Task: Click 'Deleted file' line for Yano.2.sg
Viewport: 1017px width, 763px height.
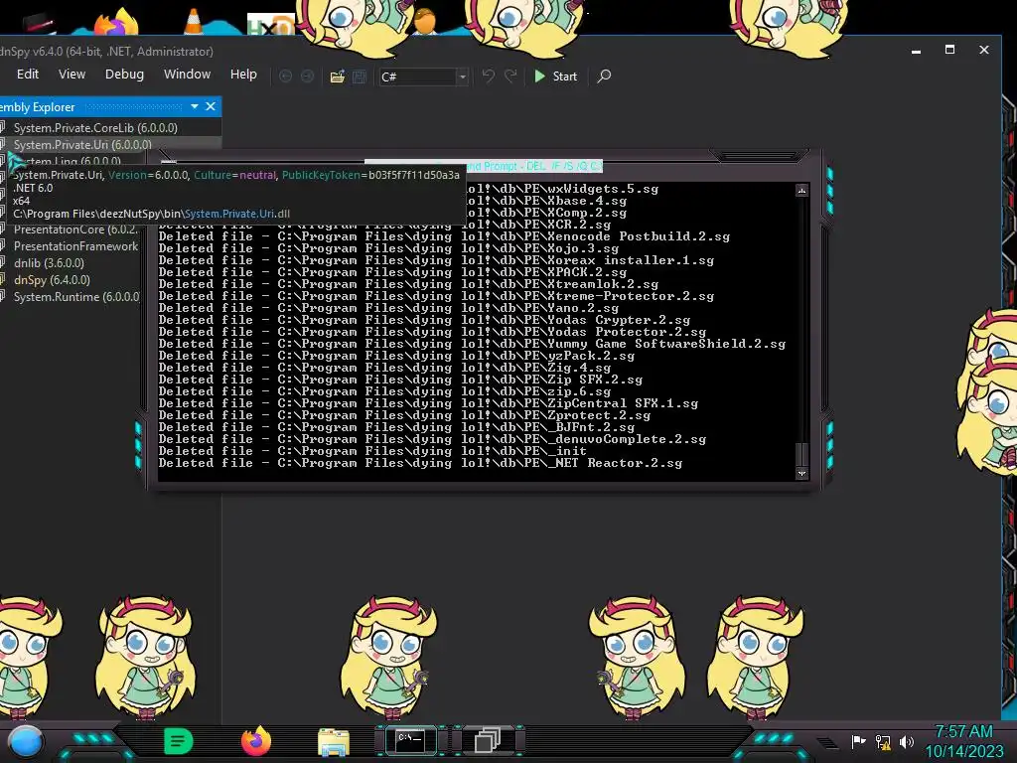Action: tap(388, 308)
